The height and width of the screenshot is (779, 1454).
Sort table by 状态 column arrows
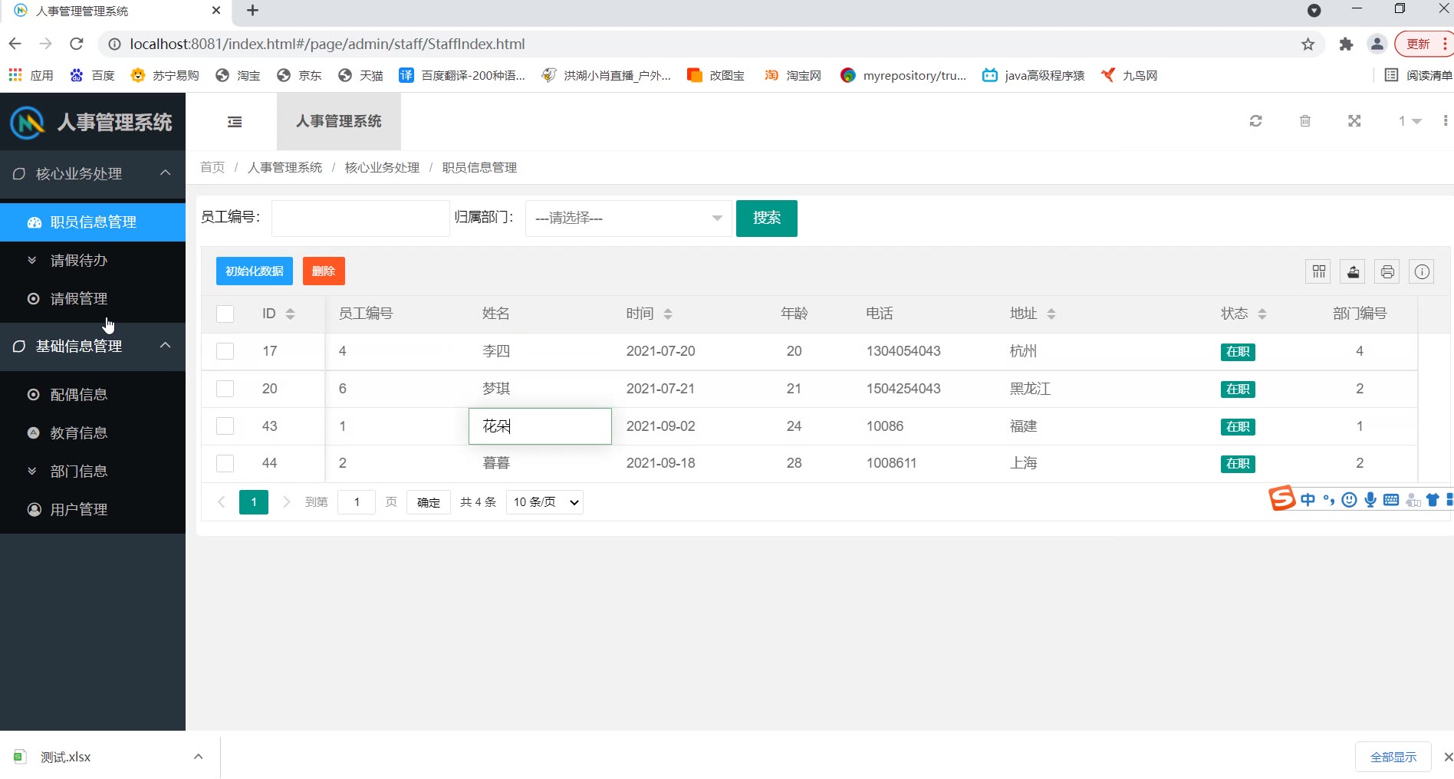point(1262,314)
